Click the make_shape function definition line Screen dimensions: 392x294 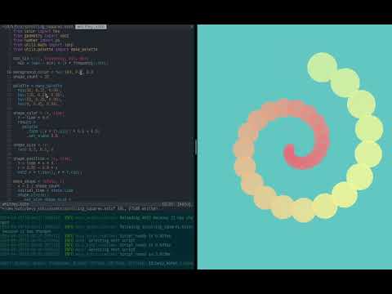click(x=38, y=181)
